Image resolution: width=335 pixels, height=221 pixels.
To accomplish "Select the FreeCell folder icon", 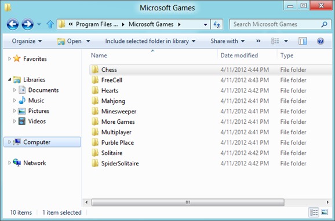I will click(95, 80).
